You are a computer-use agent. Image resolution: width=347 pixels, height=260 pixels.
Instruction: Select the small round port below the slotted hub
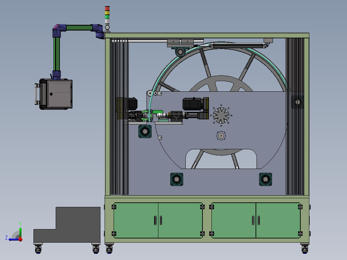tap(221, 135)
